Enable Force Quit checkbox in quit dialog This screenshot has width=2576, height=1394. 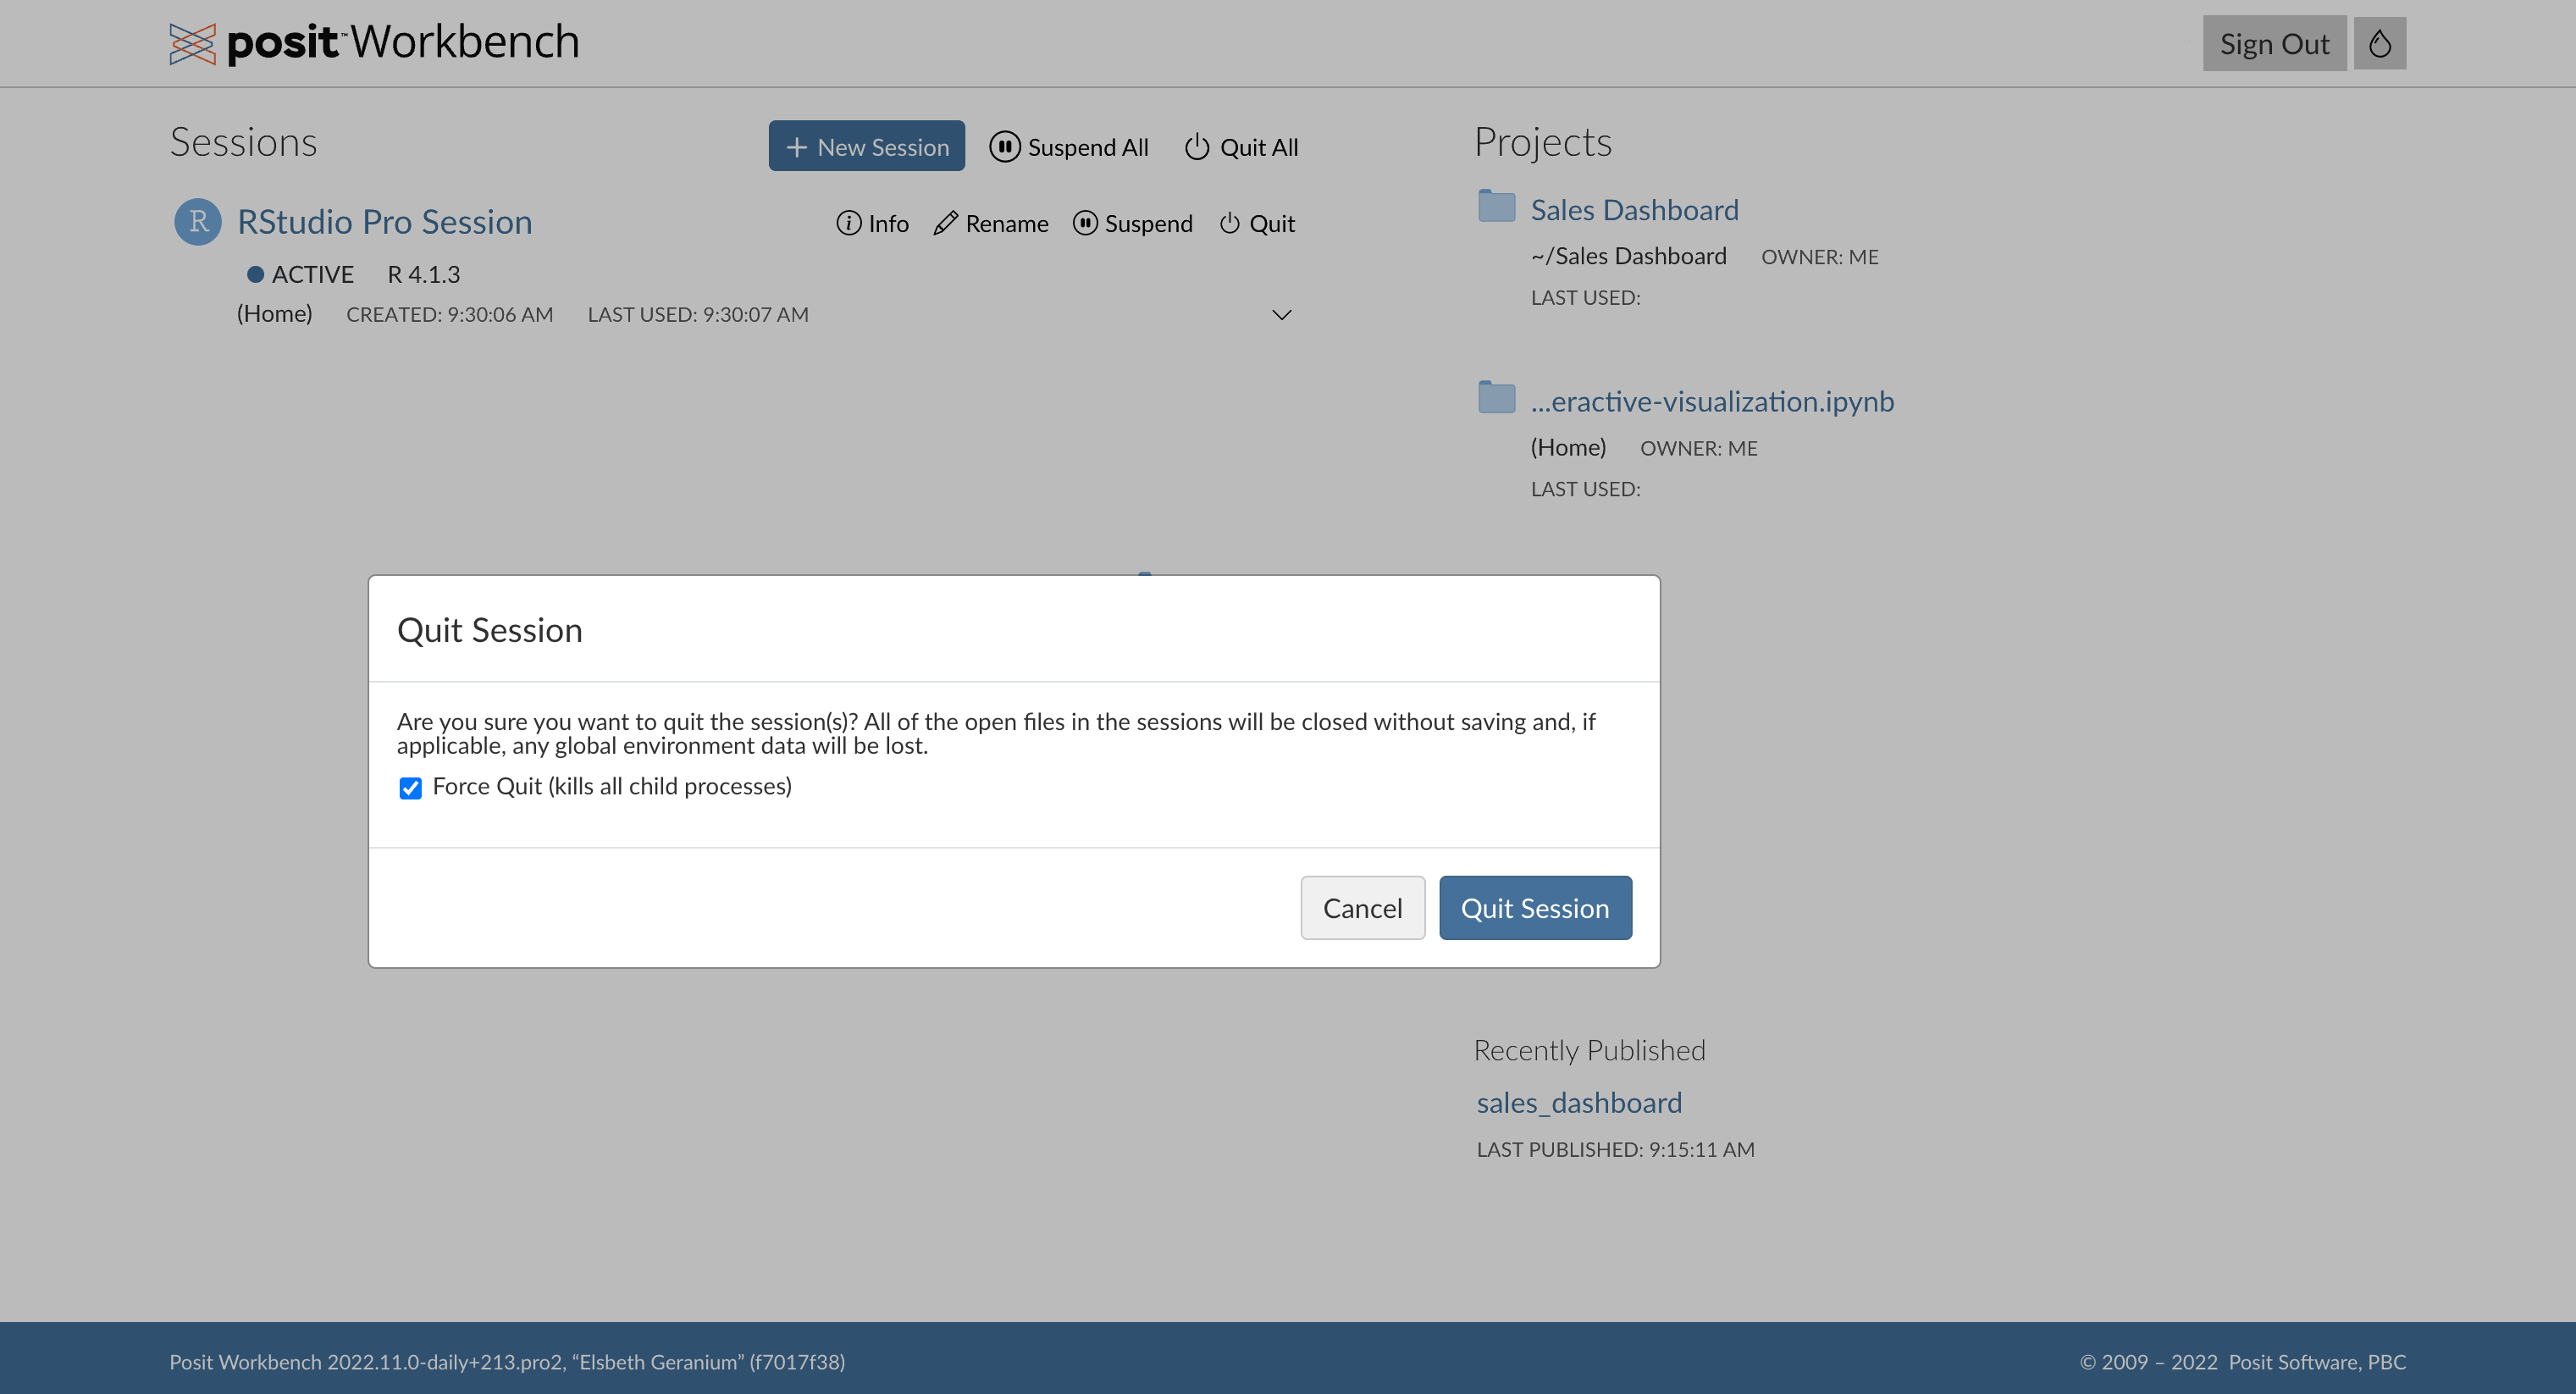(x=410, y=786)
